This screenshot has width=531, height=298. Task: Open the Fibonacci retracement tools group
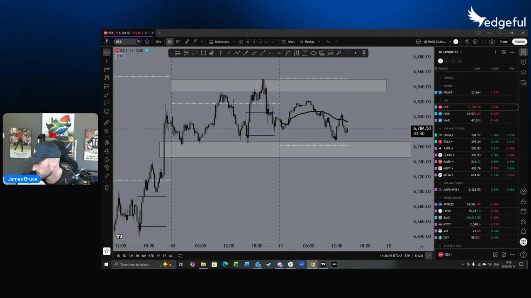107,69
